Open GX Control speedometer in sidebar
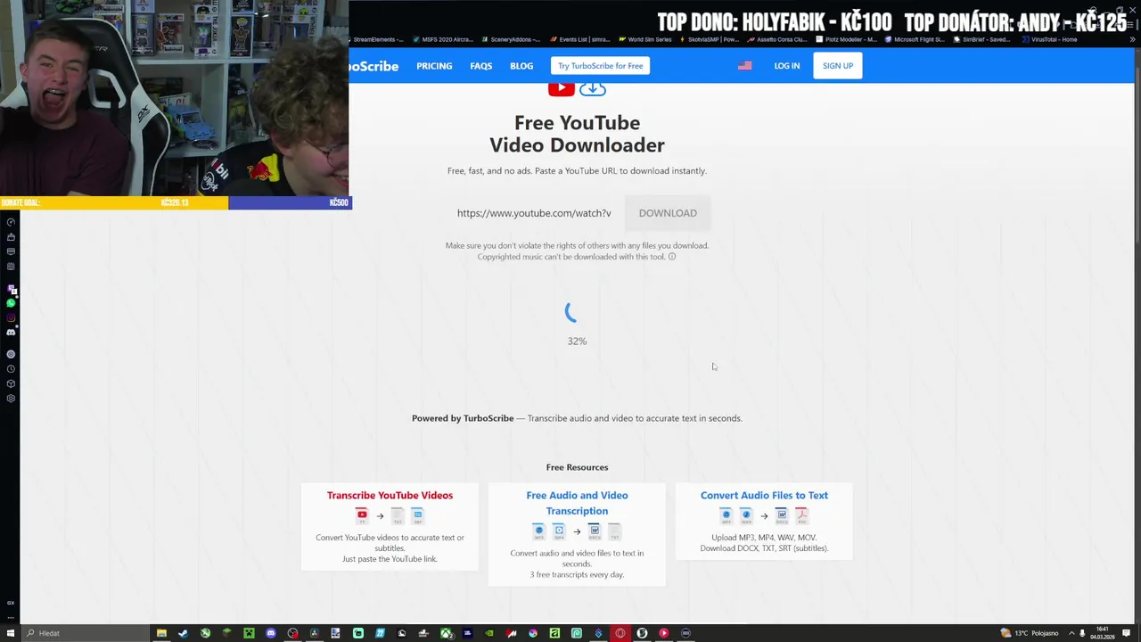This screenshot has width=1141, height=642. click(x=11, y=222)
